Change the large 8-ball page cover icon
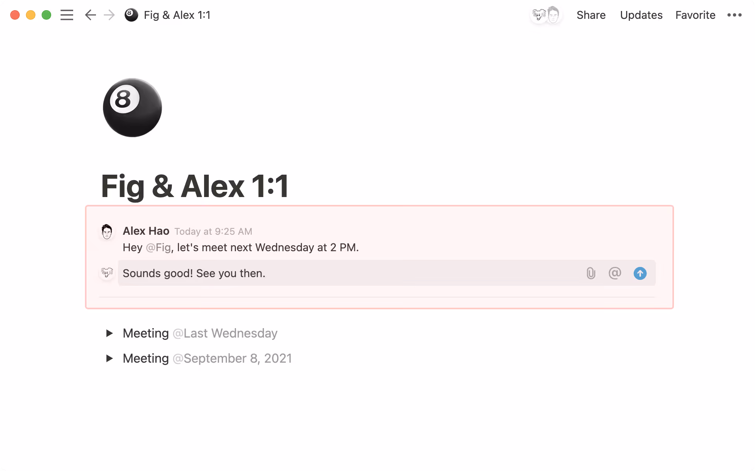 pyautogui.click(x=132, y=107)
